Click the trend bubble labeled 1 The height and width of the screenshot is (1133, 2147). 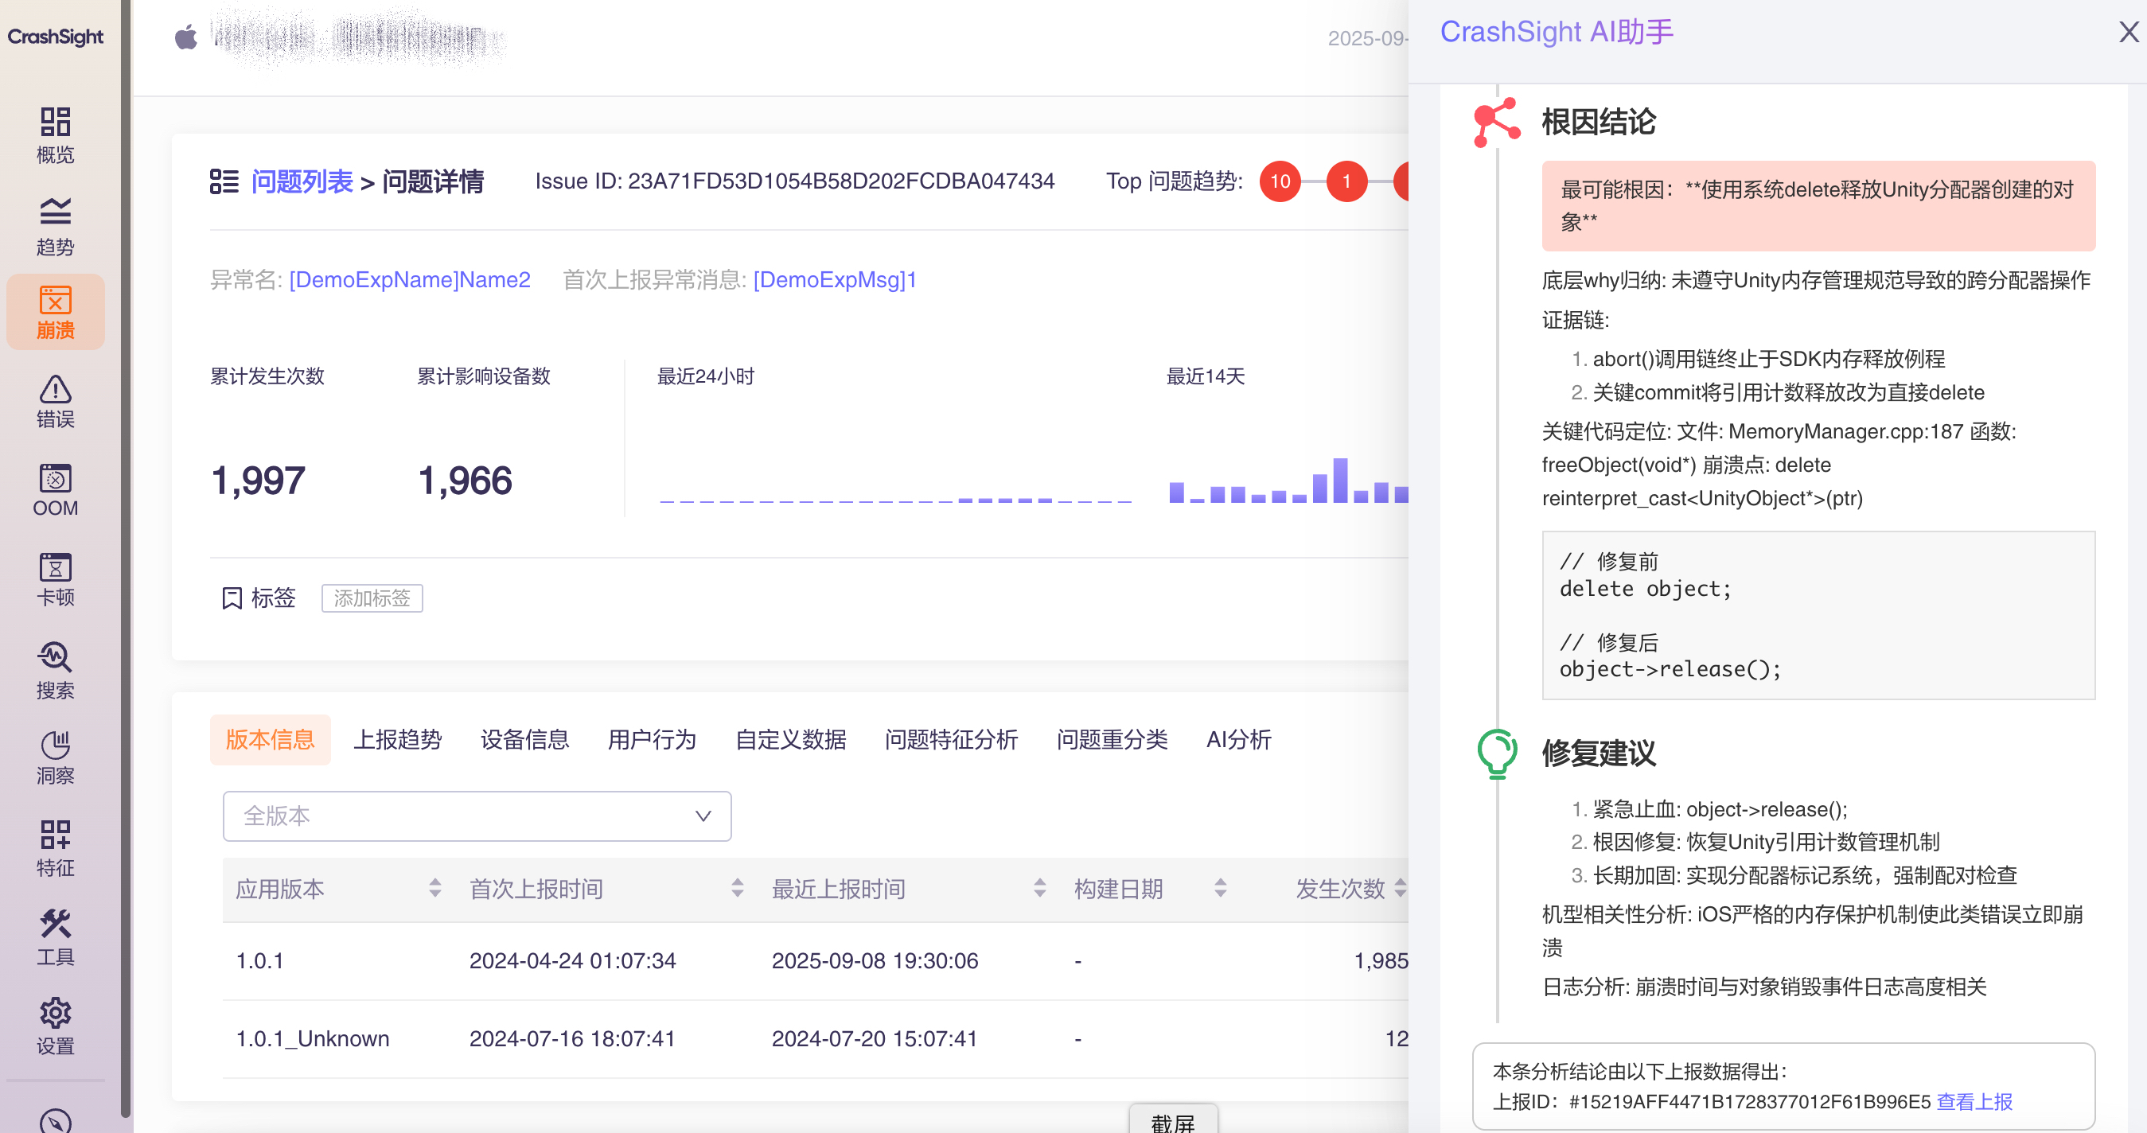(x=1347, y=181)
